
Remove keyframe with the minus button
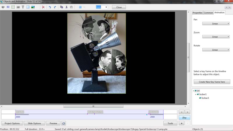[x=187, y=123]
